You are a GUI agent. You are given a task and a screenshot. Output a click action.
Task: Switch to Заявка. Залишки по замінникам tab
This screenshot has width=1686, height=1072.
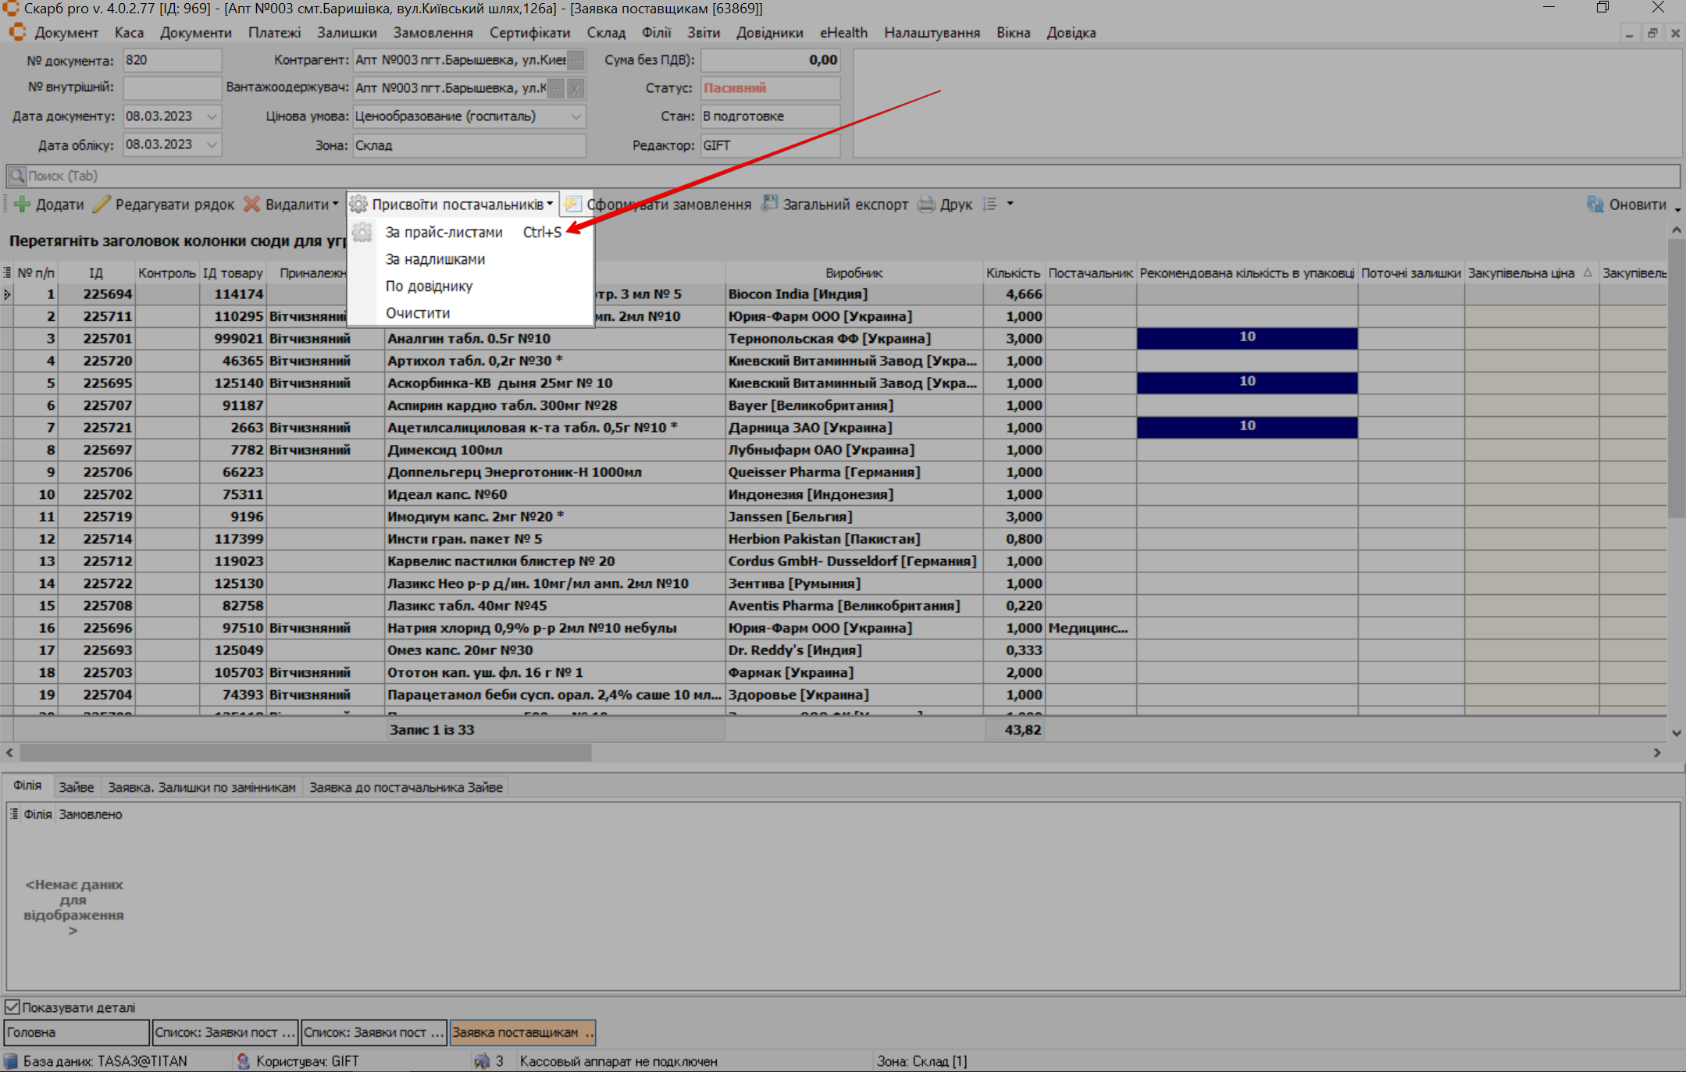point(201,787)
